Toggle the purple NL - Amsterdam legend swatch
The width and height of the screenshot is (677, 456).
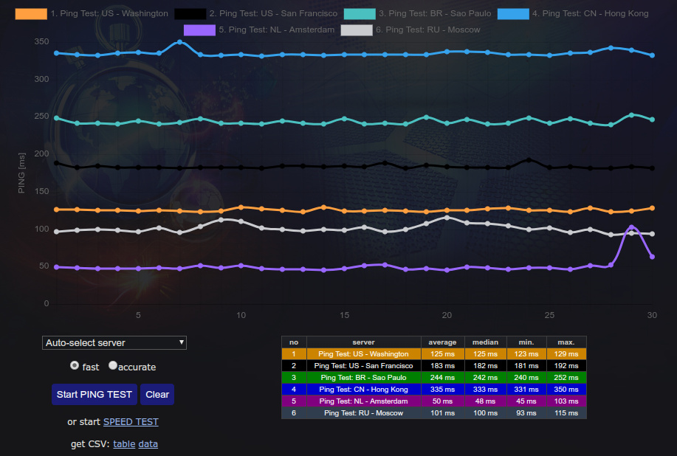(x=199, y=30)
